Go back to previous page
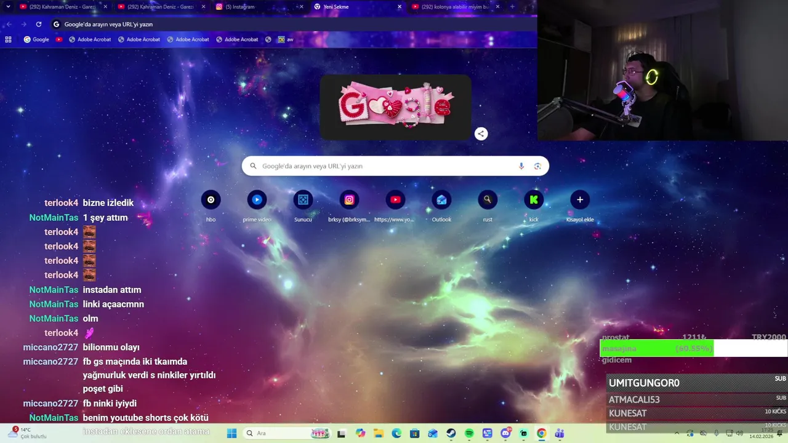 pyautogui.click(x=9, y=24)
